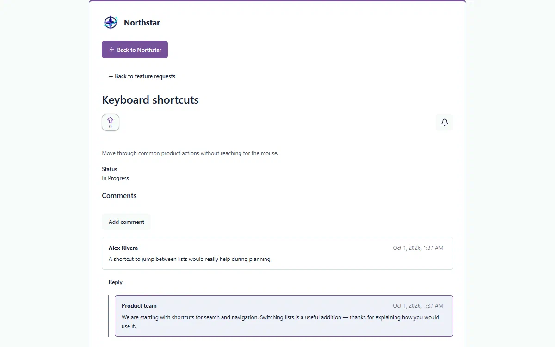This screenshot has height=347, width=555.
Task: Click the notification bell icon
Action: [444, 122]
